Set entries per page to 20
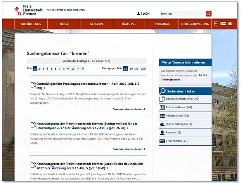Viewport: 241px width, 183px height. (131, 68)
